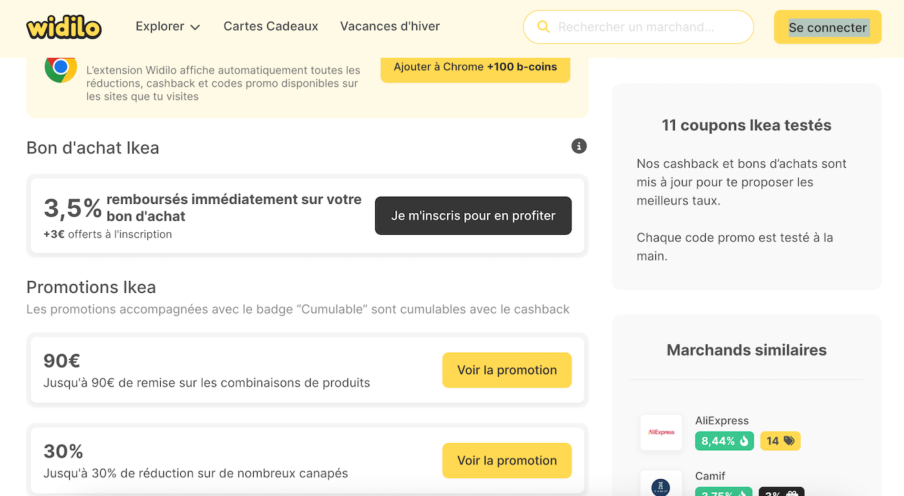Image resolution: width=904 pixels, height=496 pixels.
Task: Click Ajouter à Chrome +100 b-coins
Action: (x=475, y=66)
